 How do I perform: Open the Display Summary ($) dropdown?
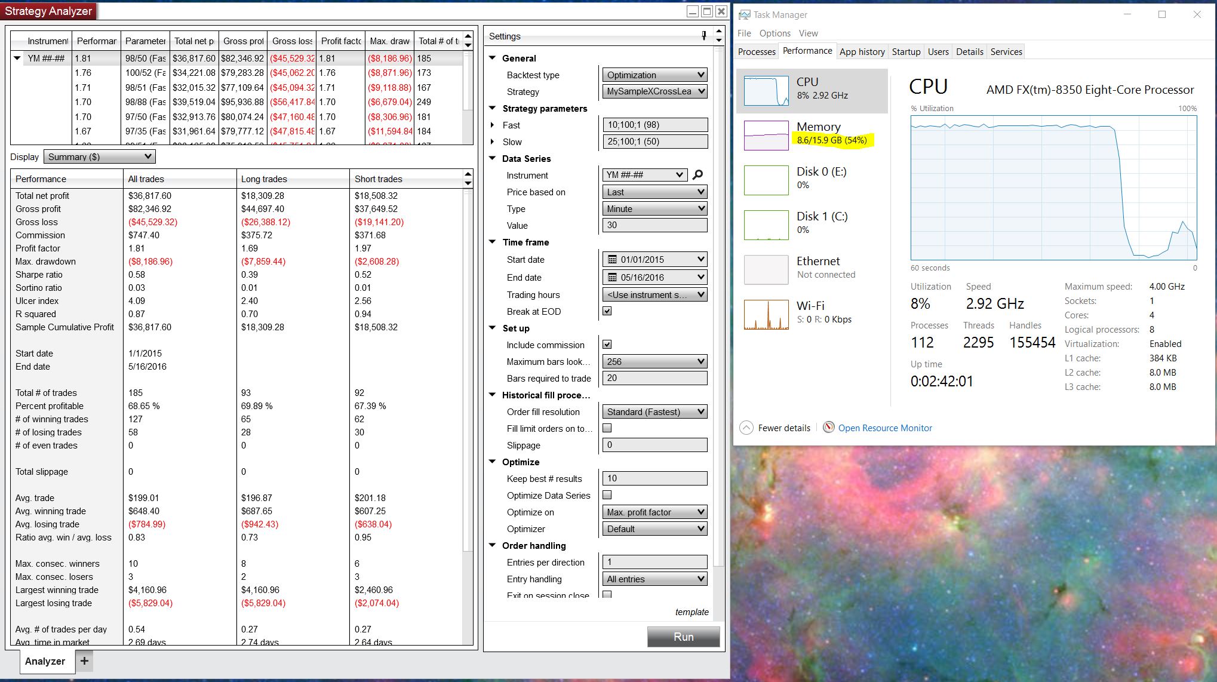(99, 156)
